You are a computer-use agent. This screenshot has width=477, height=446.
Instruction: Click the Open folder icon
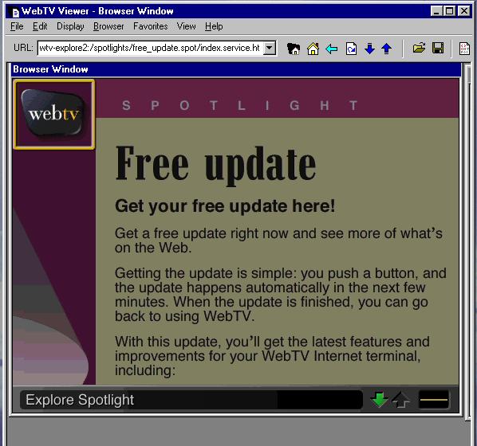419,48
